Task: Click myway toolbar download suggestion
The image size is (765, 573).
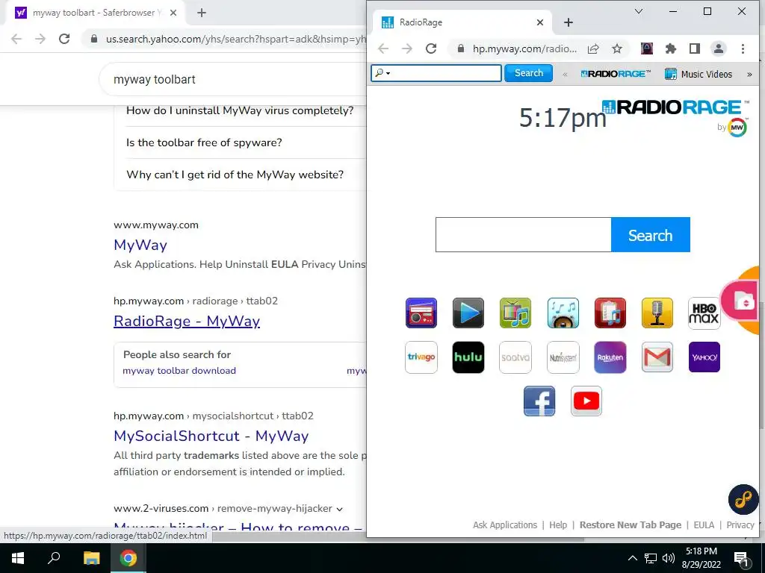Action: coord(179,371)
